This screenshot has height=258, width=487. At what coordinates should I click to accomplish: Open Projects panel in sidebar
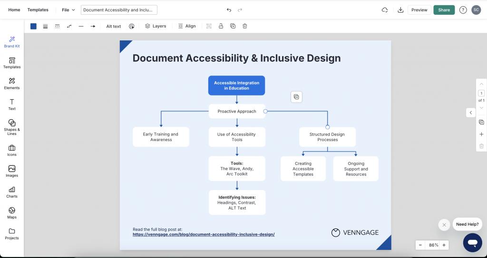click(x=12, y=234)
